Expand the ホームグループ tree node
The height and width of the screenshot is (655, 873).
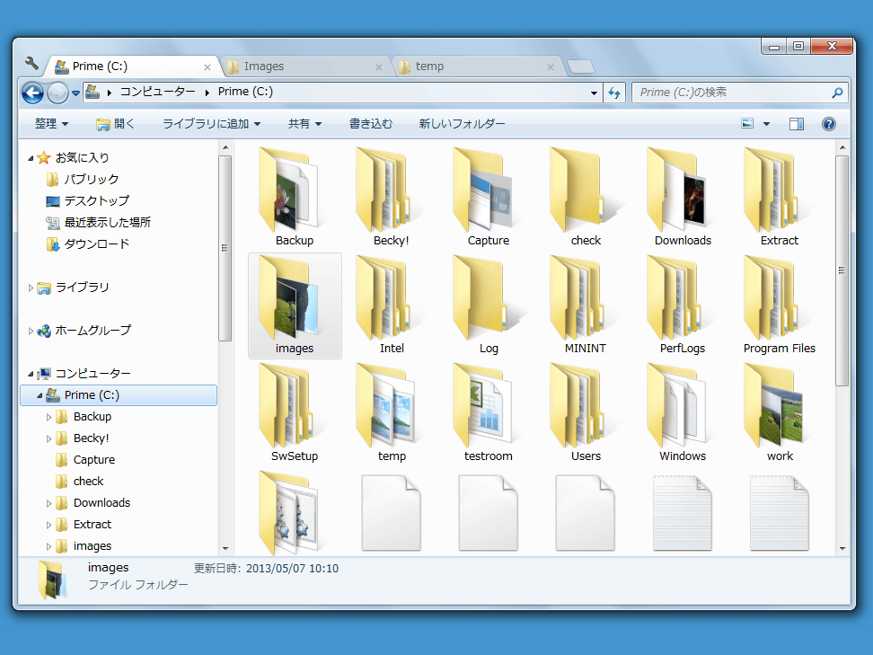(x=31, y=331)
